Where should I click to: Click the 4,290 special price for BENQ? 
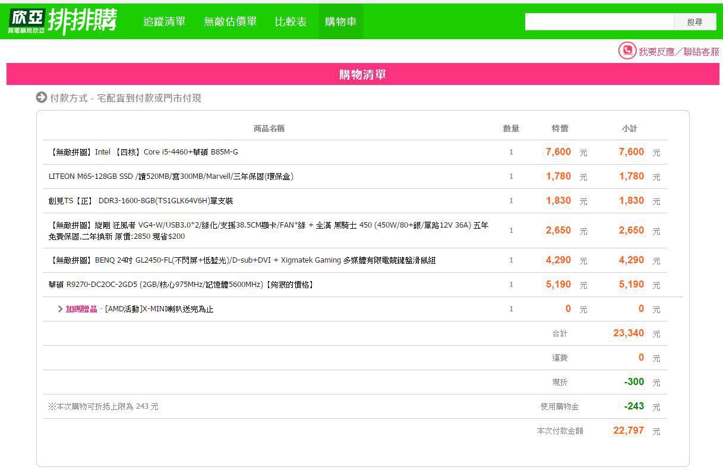click(558, 260)
